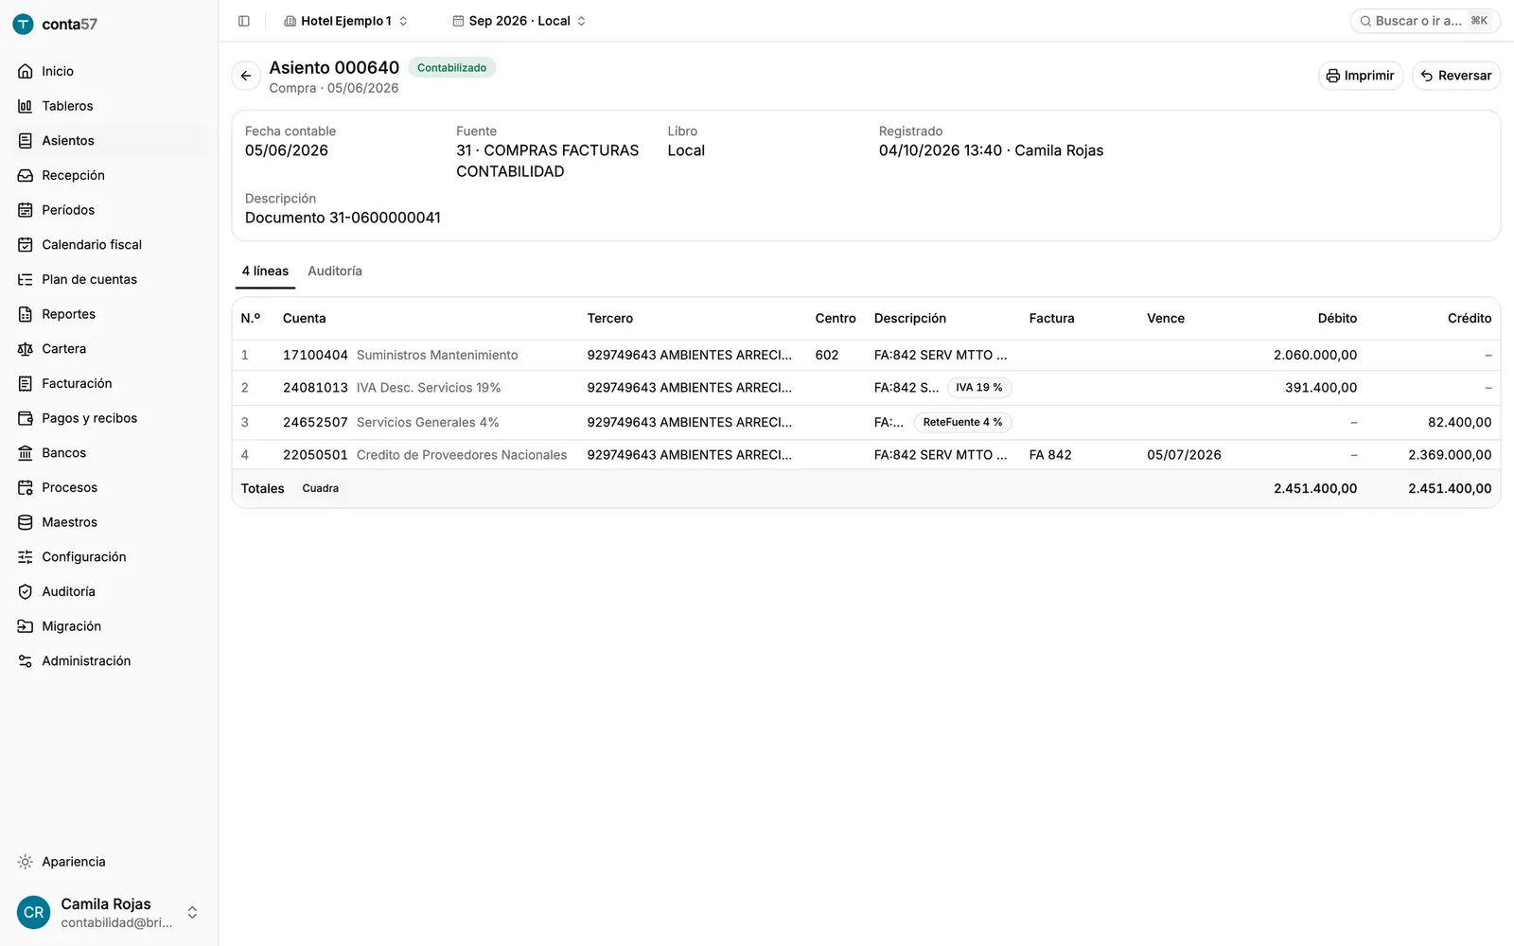Select the 4 líneas tab
Viewport: 1514px width, 946px height.
coord(265,271)
